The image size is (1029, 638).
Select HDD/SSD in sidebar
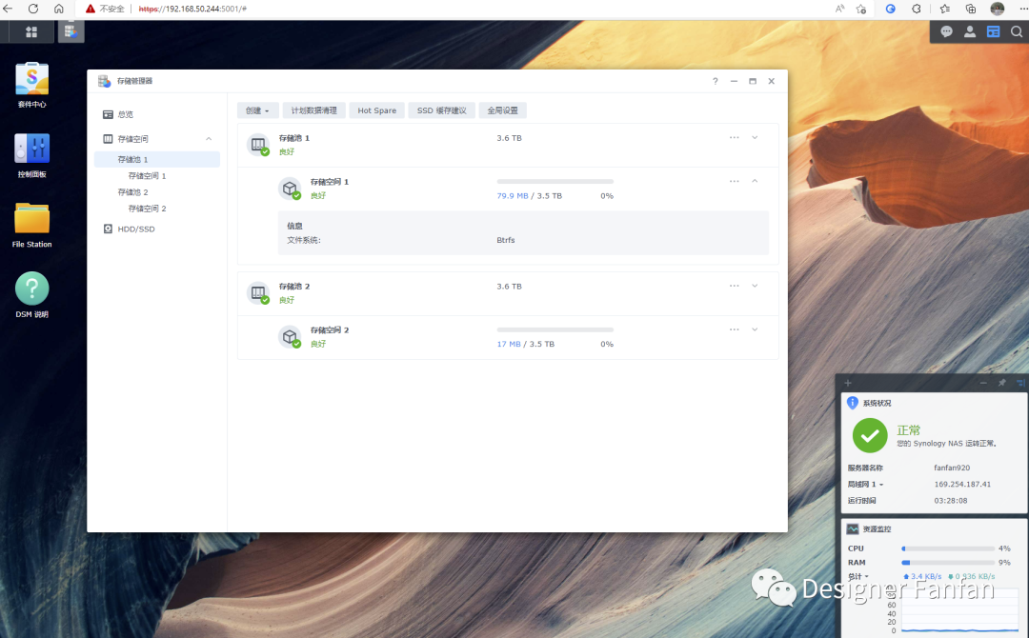(157, 229)
